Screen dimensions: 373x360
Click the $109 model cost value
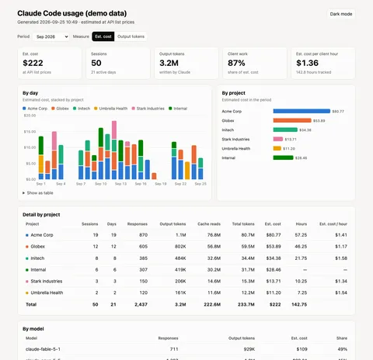tap(302, 349)
